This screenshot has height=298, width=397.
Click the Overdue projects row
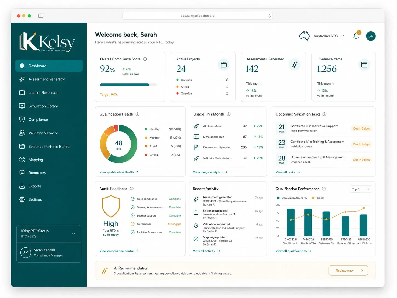[x=202, y=94]
